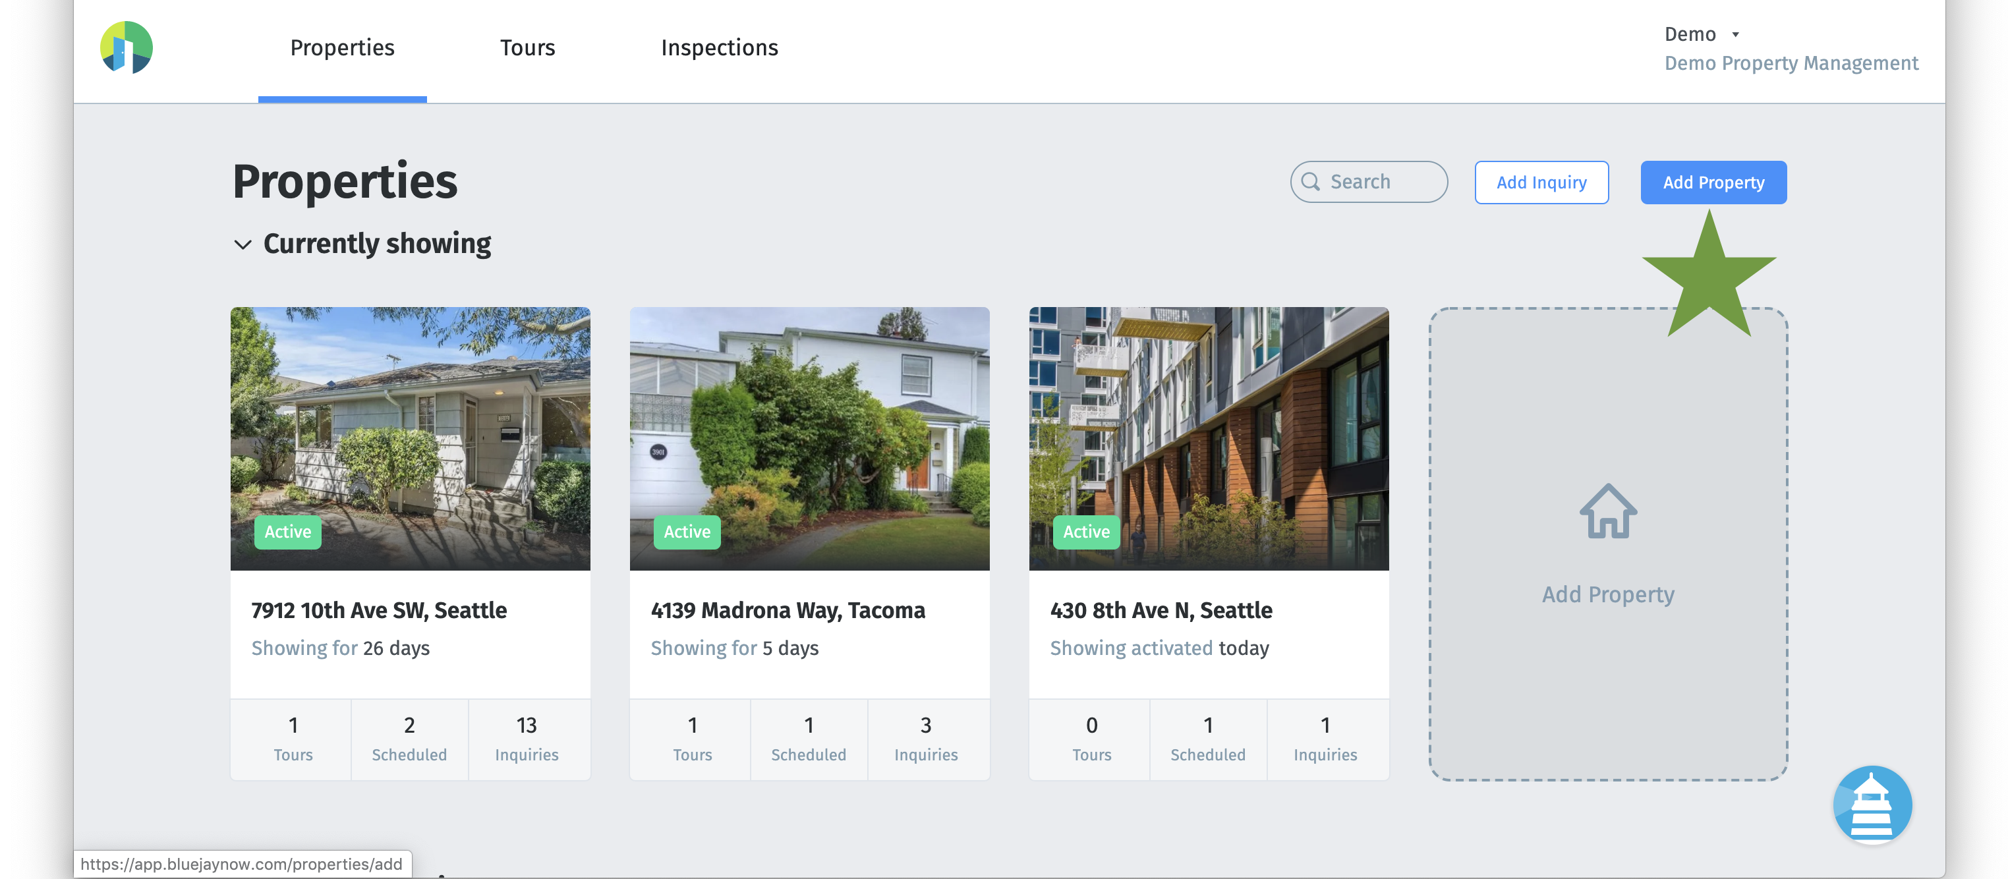Open 4139 Madrona Way, Tacoma title
The height and width of the screenshot is (879, 2008).
tap(788, 610)
